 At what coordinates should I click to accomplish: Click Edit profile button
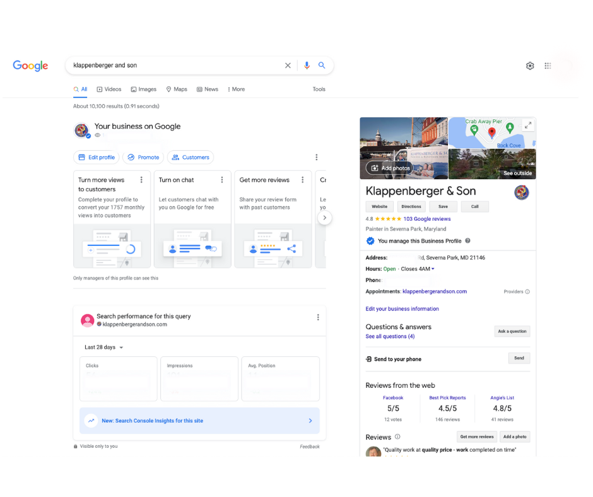97,157
